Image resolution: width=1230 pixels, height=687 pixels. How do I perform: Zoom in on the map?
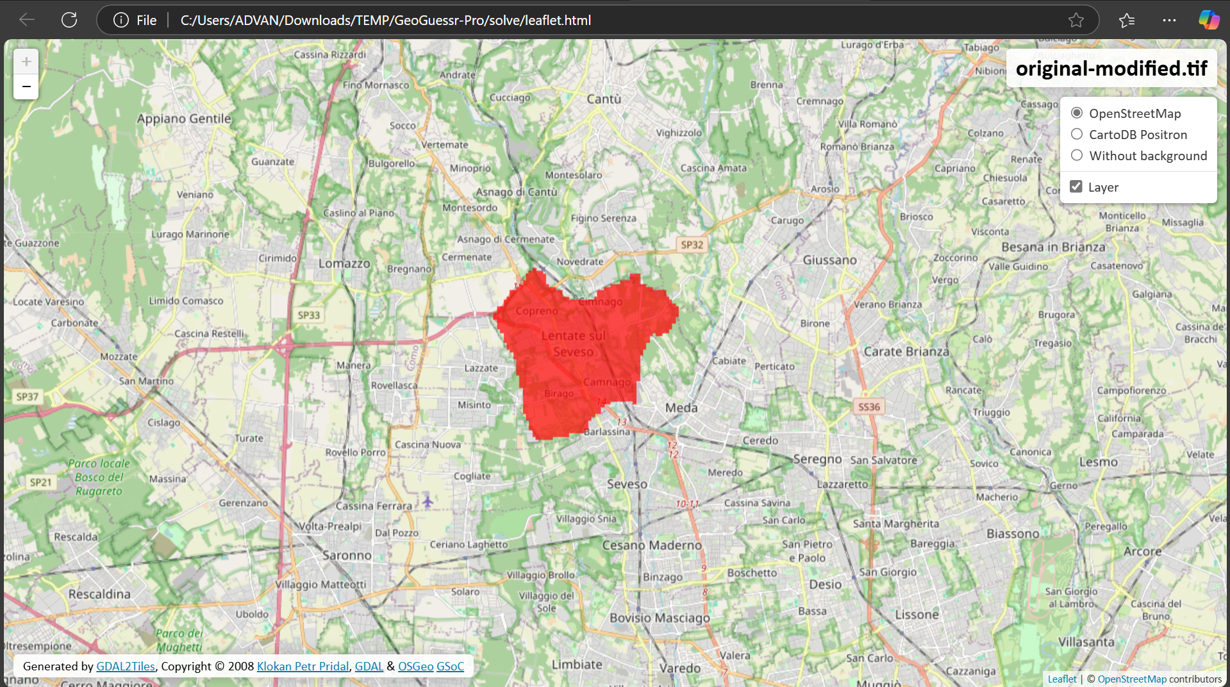pyautogui.click(x=26, y=62)
